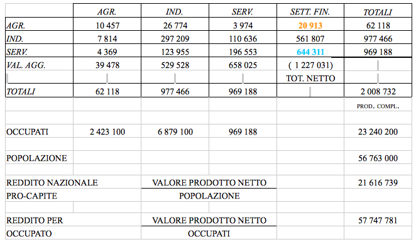Select occupati value 2 423 100
This screenshot has width=416, height=242.
point(107,132)
